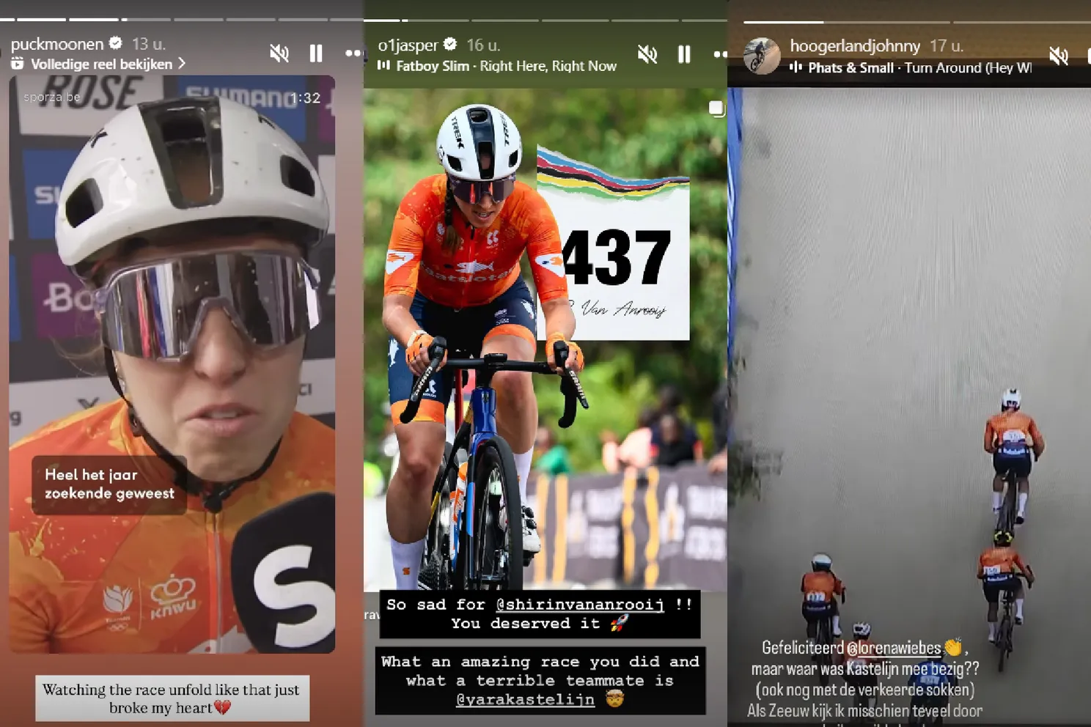The width and height of the screenshot is (1091, 727).
Task: Click the reel icon beside Volledige reel bekijken
Action: 18,64
